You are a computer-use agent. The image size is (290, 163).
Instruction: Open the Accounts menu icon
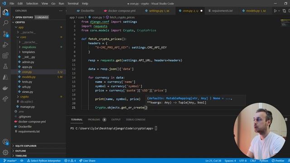pos(5,142)
